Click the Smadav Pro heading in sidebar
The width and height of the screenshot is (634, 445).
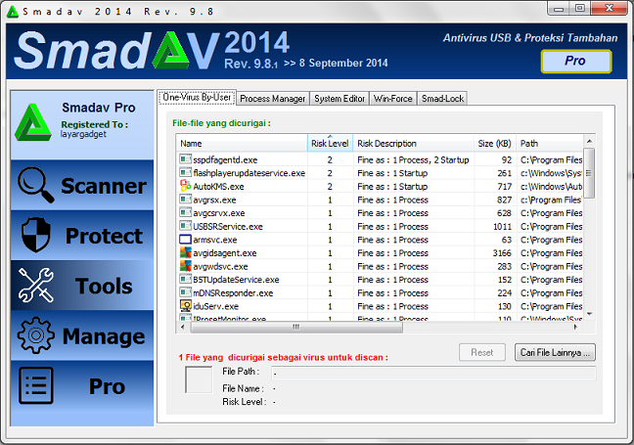coord(99,108)
